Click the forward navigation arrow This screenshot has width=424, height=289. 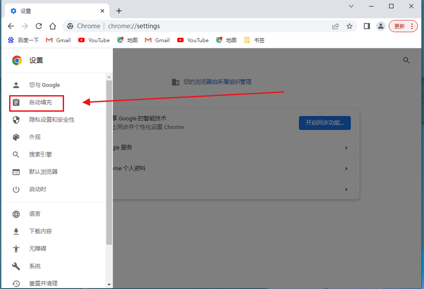(25, 26)
